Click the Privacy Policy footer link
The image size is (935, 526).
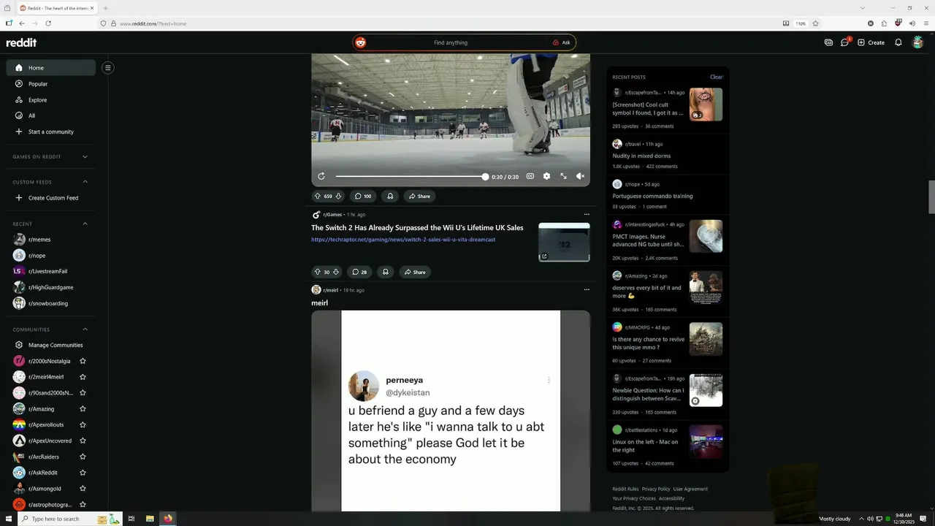click(656, 489)
